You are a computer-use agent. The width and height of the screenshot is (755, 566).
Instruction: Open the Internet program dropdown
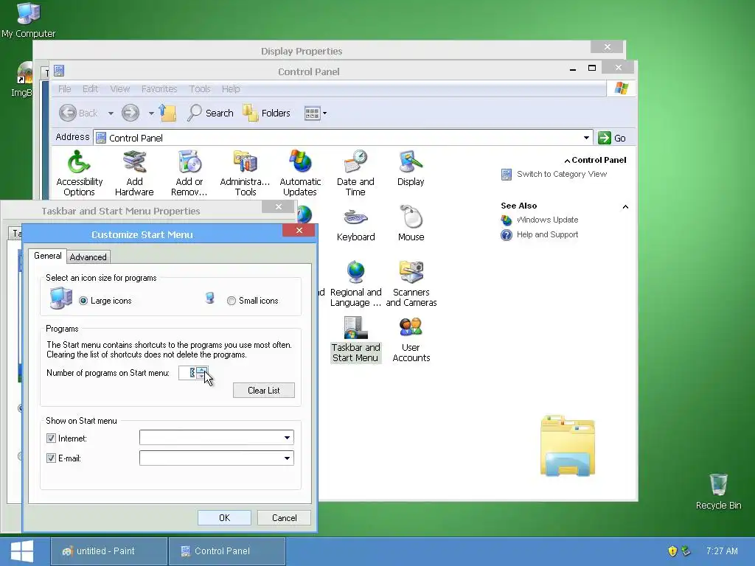pos(287,438)
